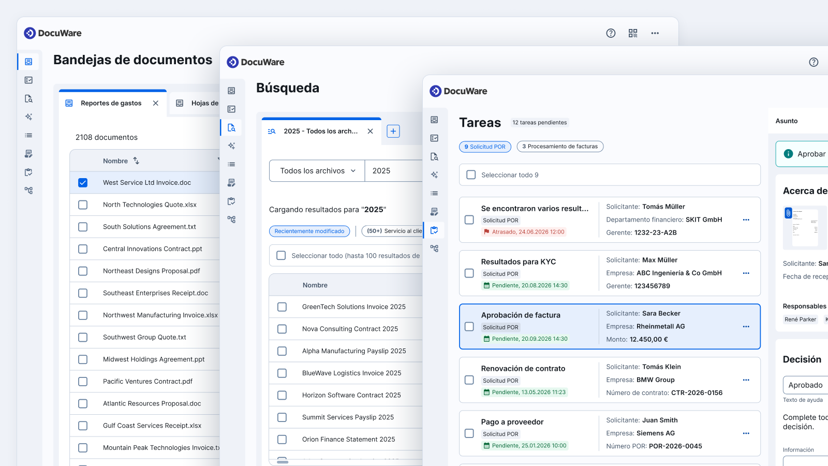The width and height of the screenshot is (828, 466).
Task: Open options menu for Aprobación de factura task
Action: coord(746,327)
